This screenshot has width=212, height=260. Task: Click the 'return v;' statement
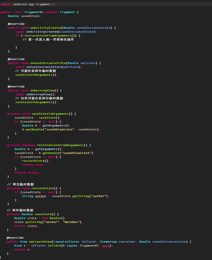tap(23, 250)
